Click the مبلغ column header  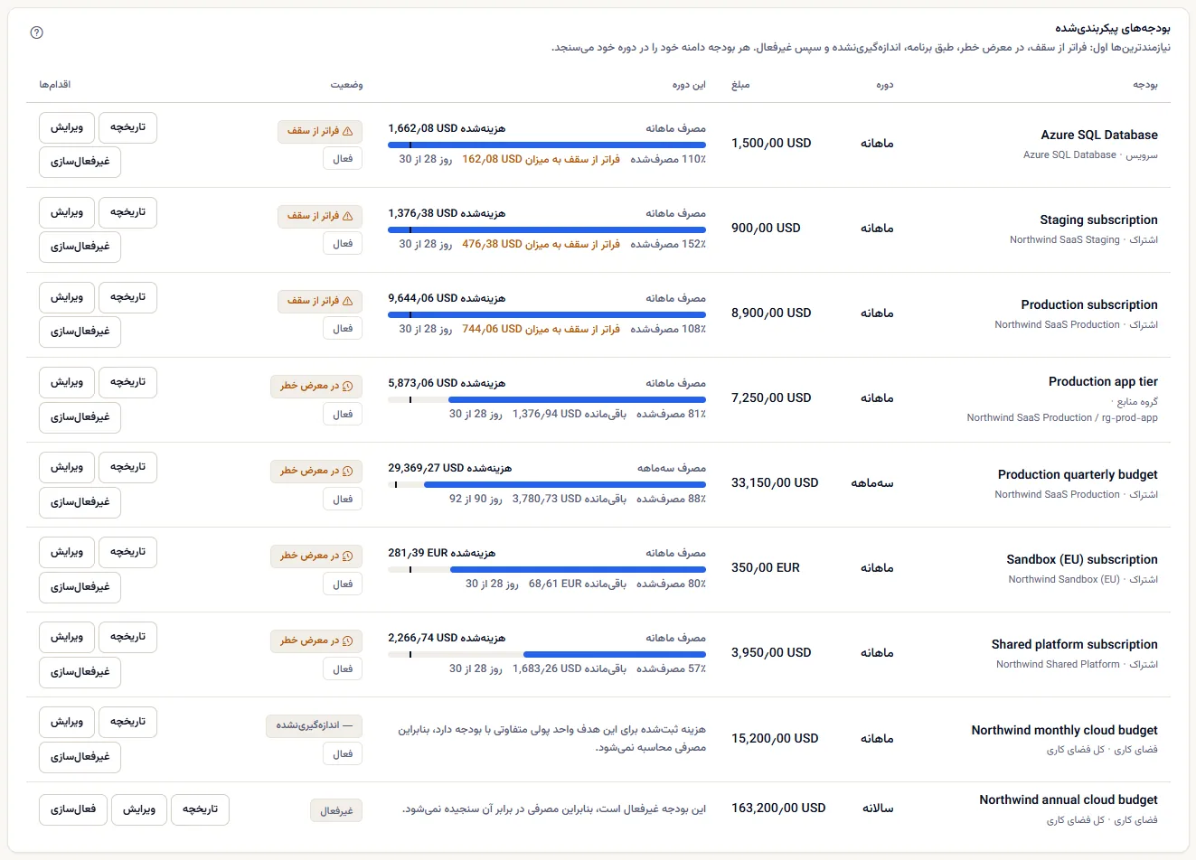[x=740, y=85]
